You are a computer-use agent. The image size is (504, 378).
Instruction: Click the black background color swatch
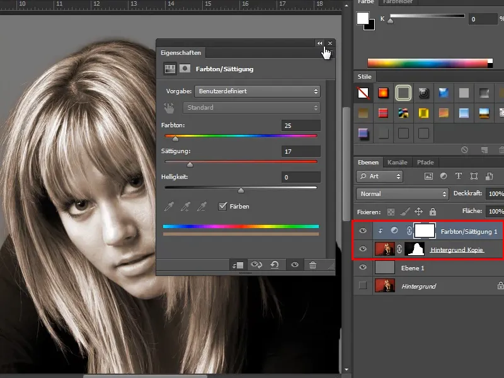point(371,26)
